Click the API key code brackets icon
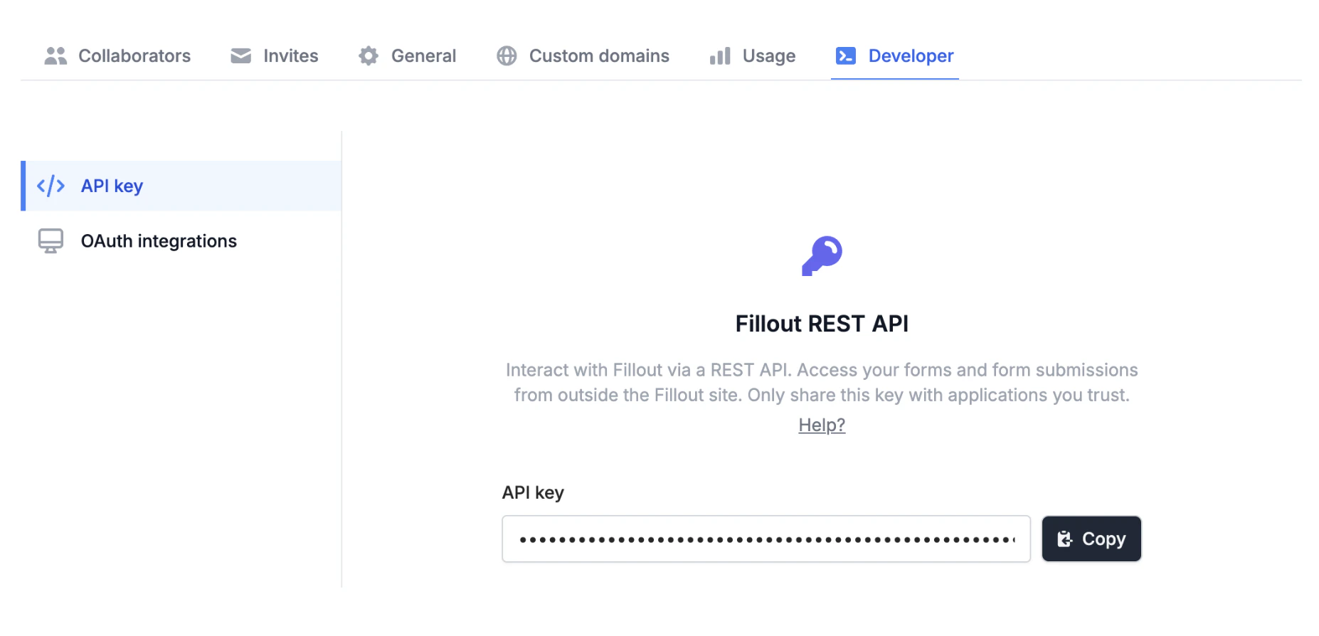 (x=51, y=186)
